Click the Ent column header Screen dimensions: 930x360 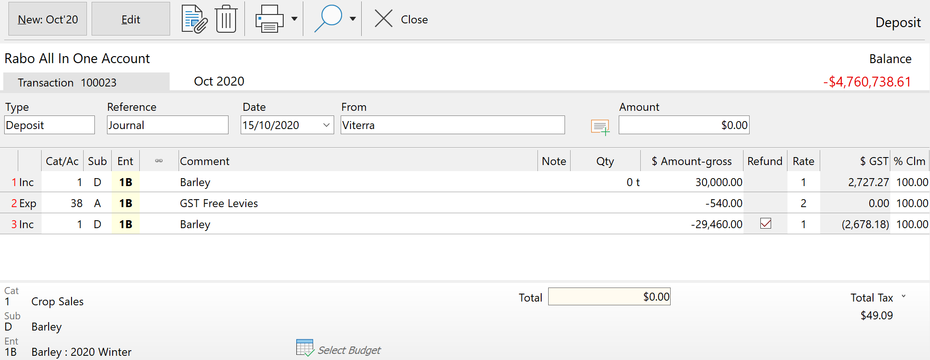click(x=125, y=161)
